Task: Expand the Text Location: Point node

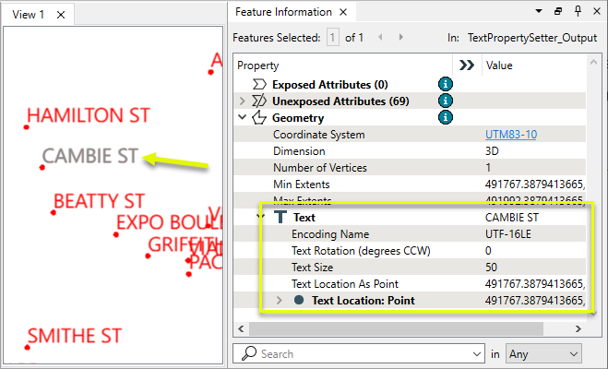Action: coord(280,300)
